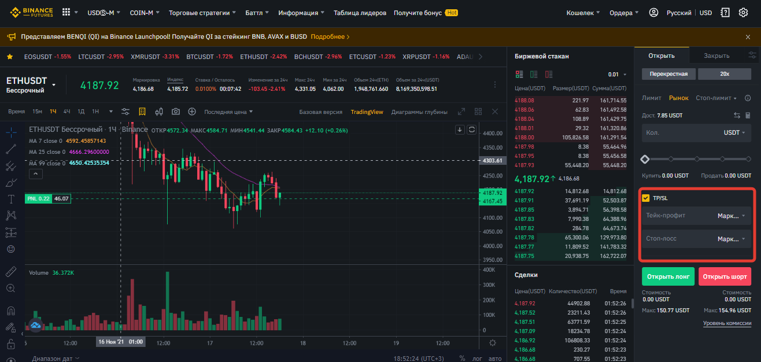Open 'Последняя цена' price source dropdown

(x=228, y=112)
